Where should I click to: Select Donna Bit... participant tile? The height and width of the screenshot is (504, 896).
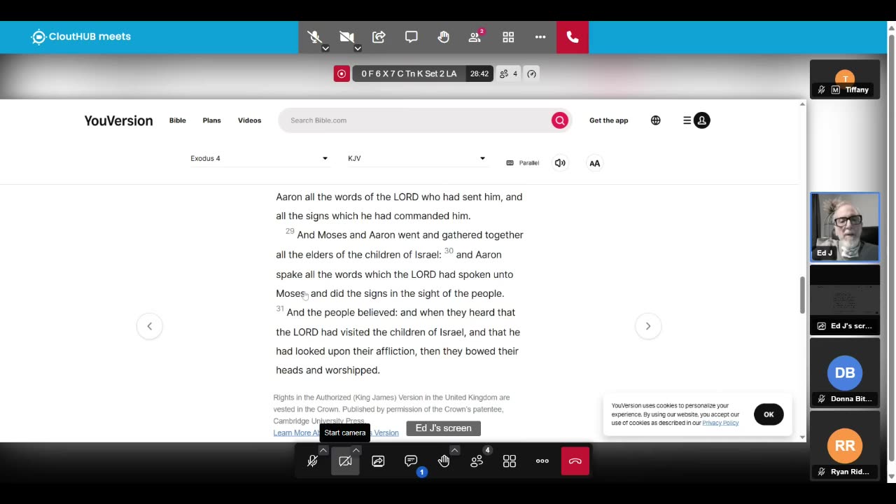pyautogui.click(x=845, y=372)
